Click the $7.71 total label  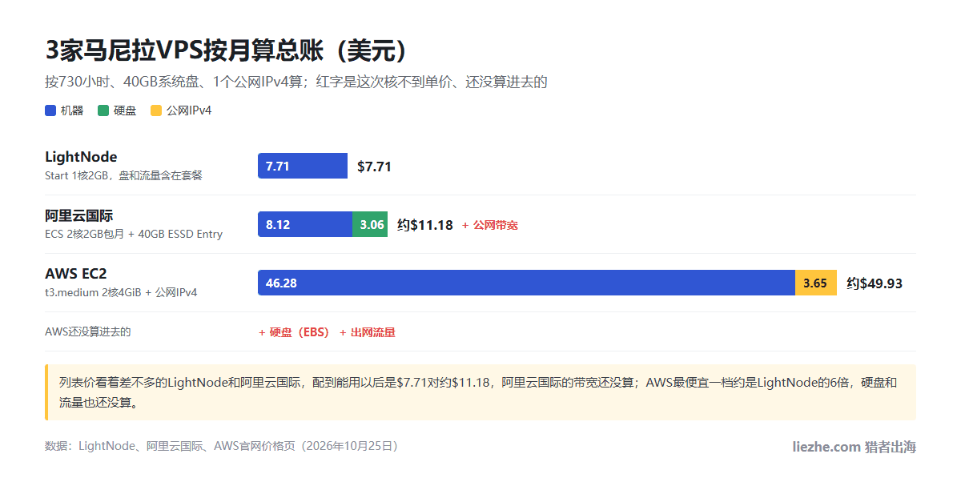click(374, 167)
